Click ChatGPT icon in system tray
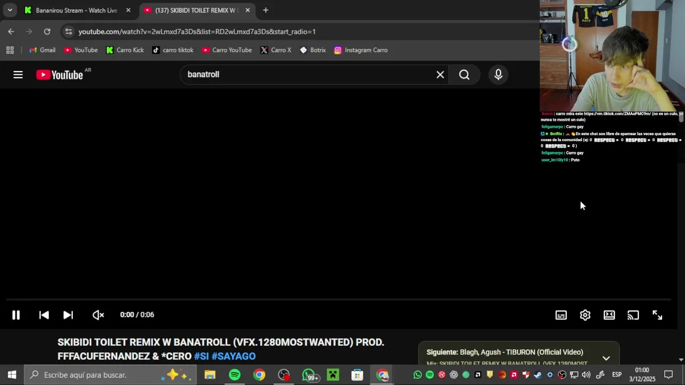685x385 pixels. [x=454, y=375]
